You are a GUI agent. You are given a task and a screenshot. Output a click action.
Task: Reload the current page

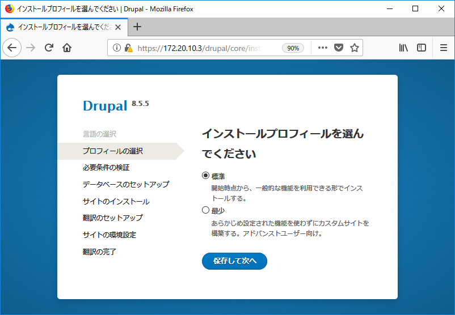49,48
